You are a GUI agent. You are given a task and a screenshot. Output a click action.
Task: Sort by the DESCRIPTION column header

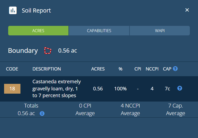47,69
